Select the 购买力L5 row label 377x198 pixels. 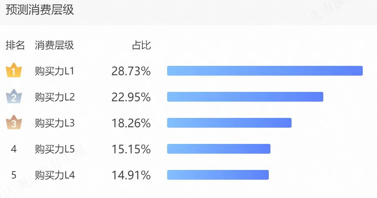click(x=55, y=149)
